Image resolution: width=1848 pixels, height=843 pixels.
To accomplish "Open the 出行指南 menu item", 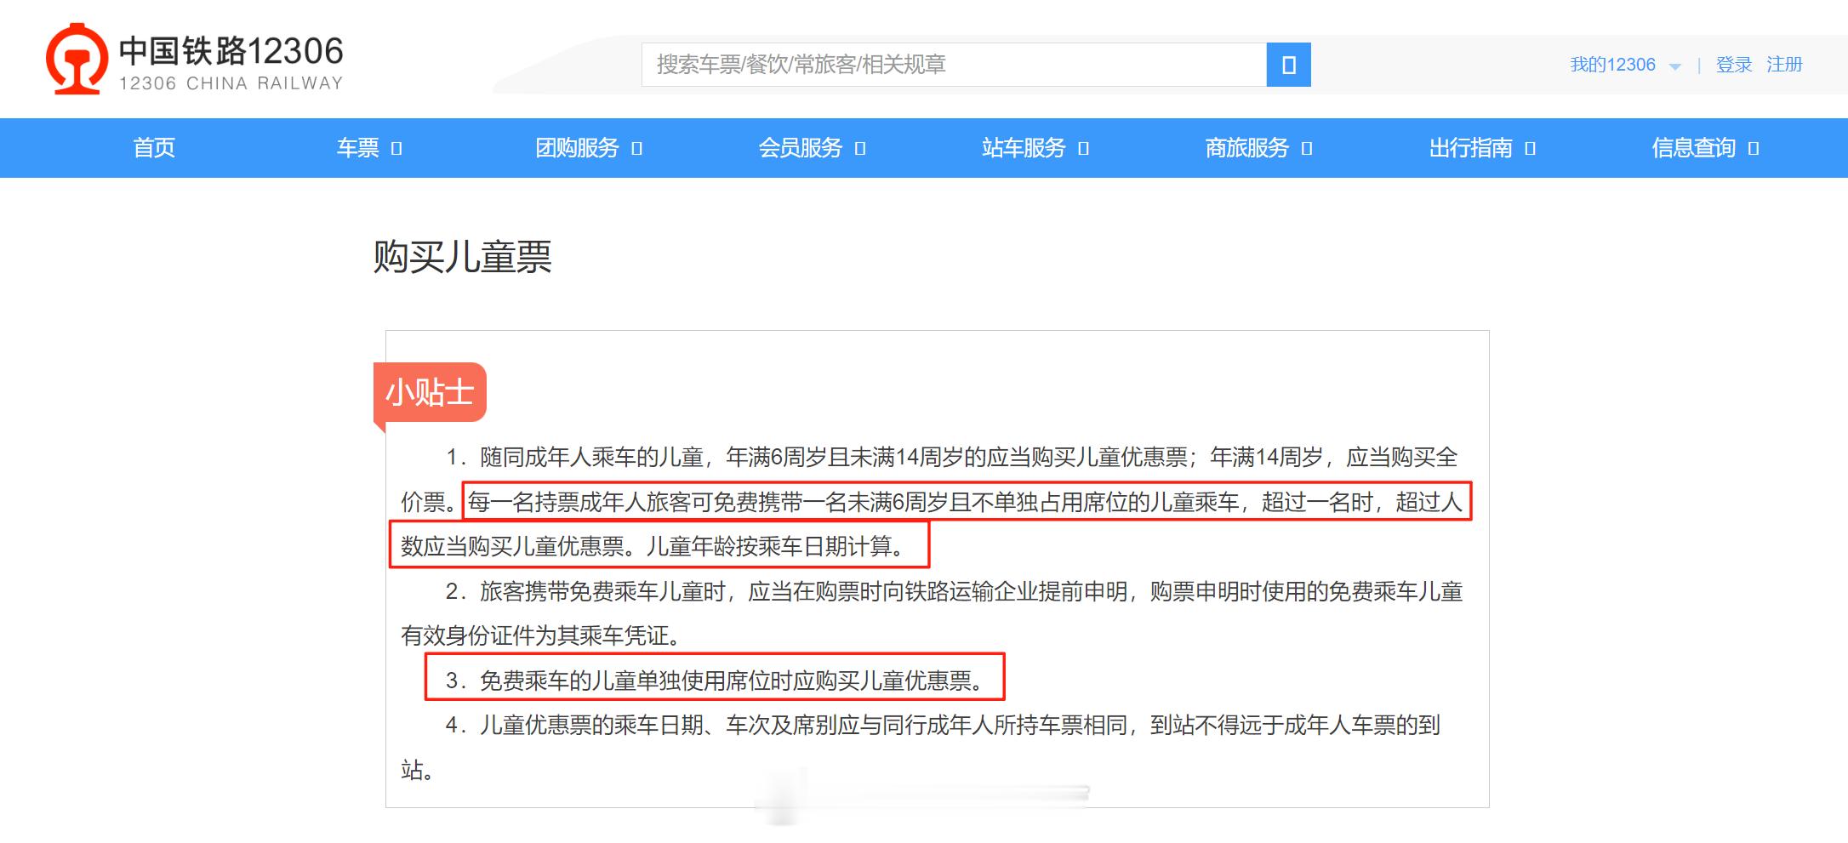I will coord(1470,148).
